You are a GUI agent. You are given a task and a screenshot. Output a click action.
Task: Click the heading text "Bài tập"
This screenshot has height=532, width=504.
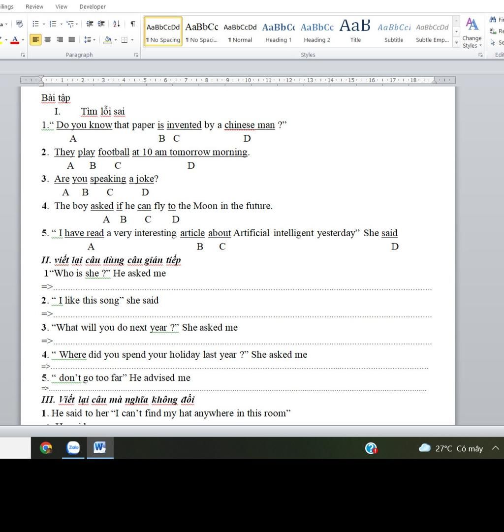[56, 98]
